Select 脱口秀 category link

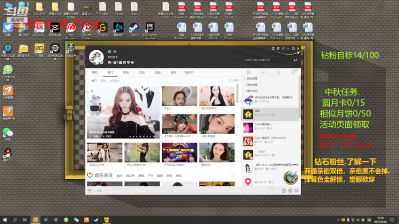click(x=130, y=176)
